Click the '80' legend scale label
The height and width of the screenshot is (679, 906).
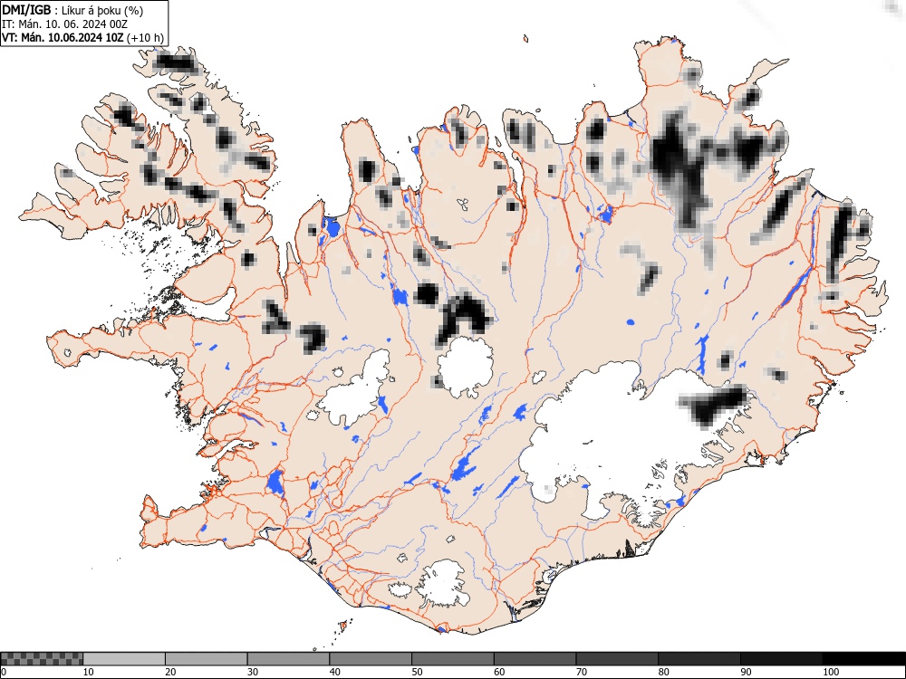[x=663, y=672]
